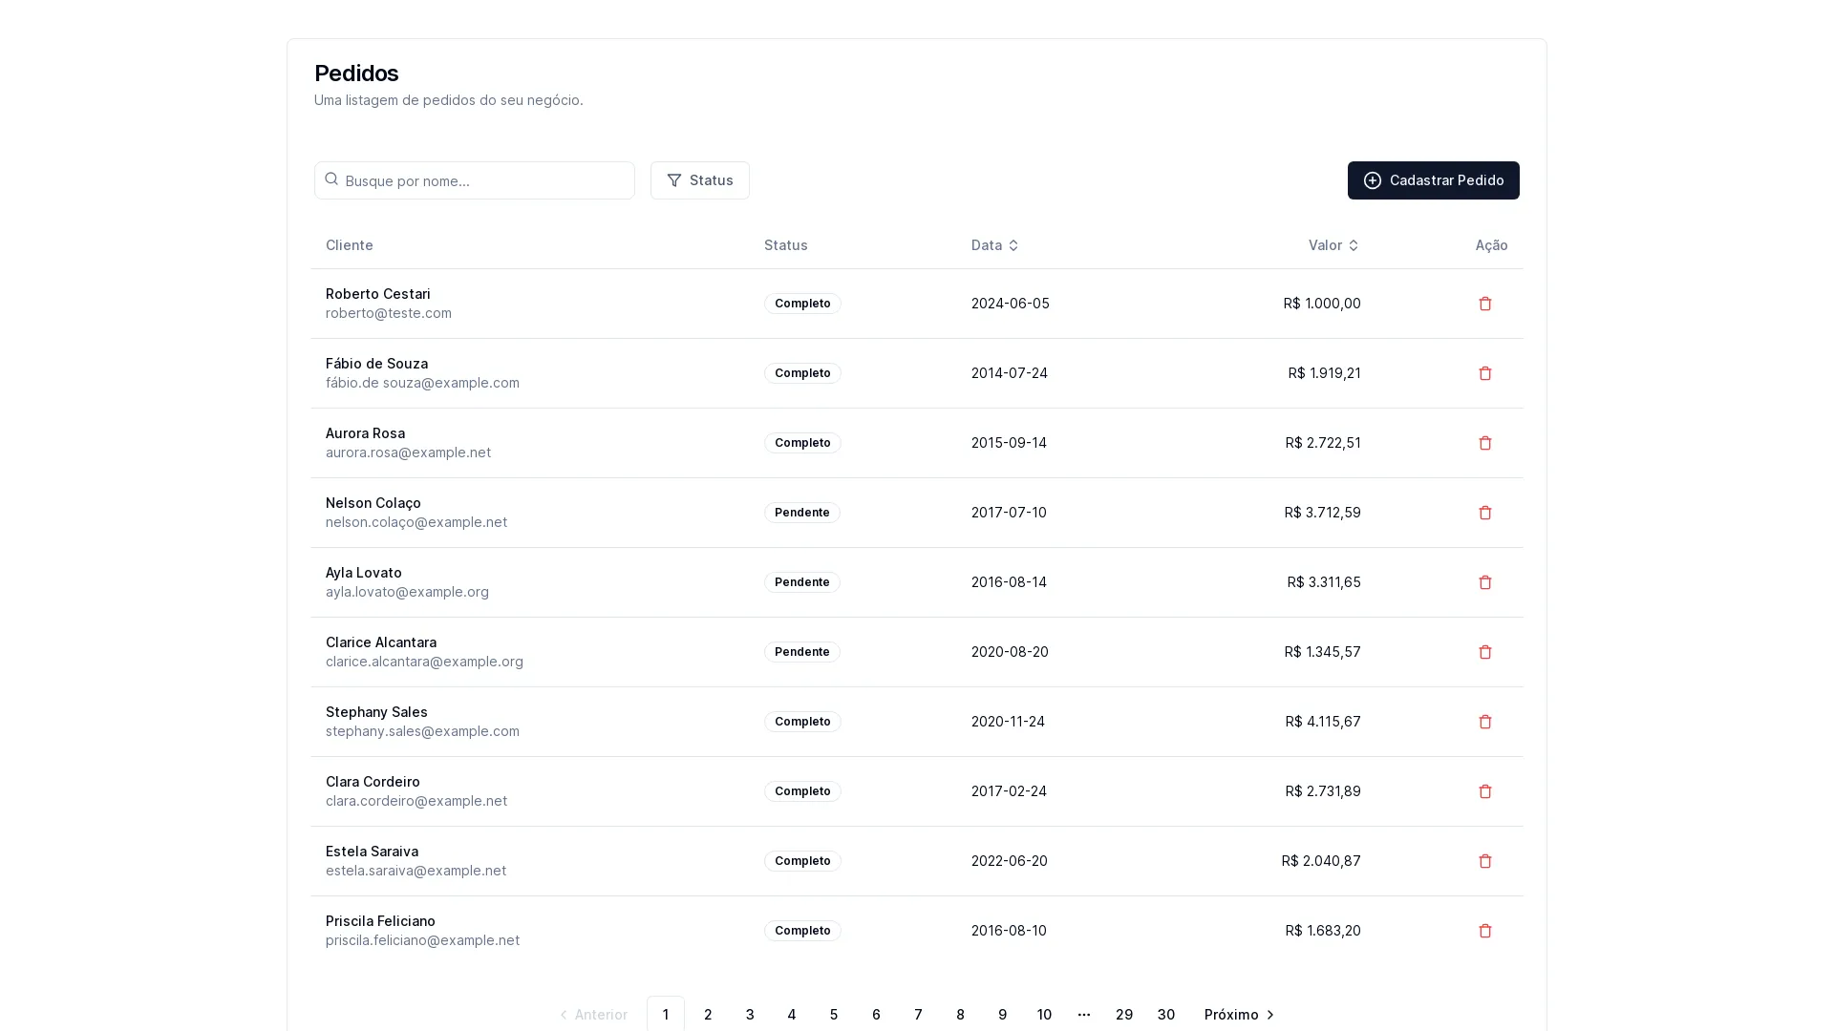1834x1031 pixels.
Task: Remove Aurora Rosa's order via trash icon
Action: coord(1484,443)
